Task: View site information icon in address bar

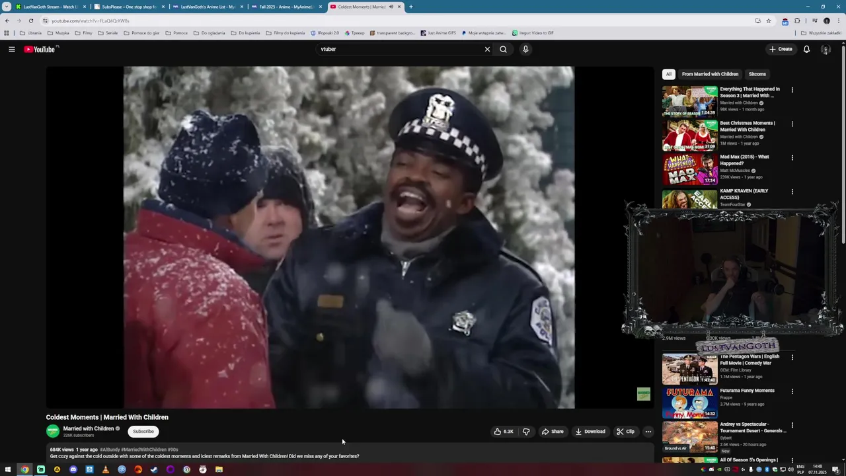Action: coord(45,20)
